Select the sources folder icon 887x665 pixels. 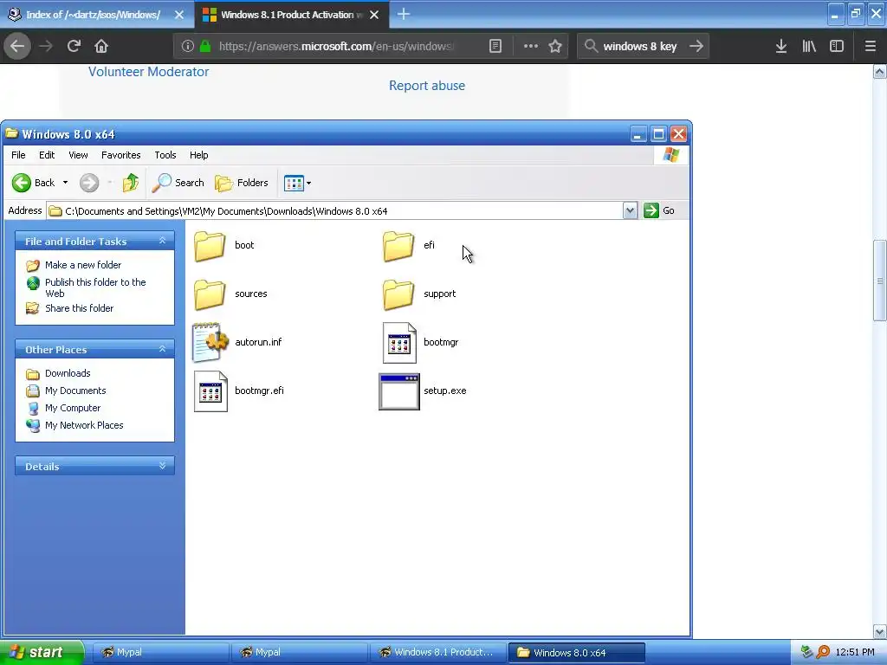(210, 294)
